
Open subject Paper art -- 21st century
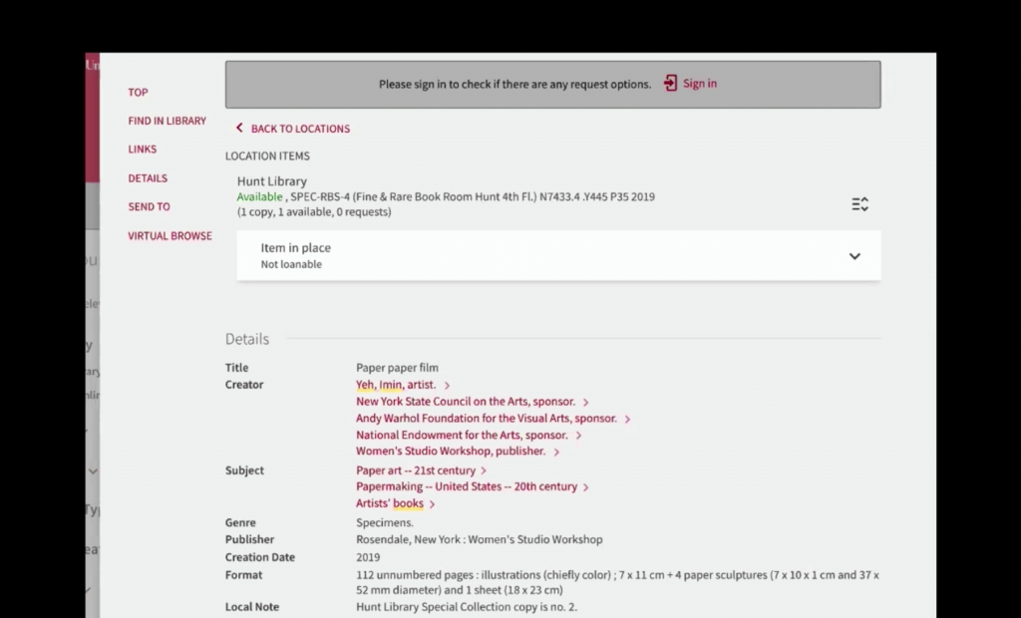pos(416,470)
